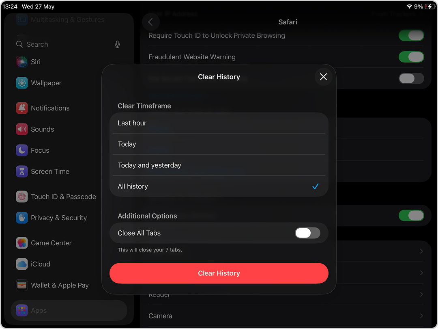Open the Siri settings label
The width and height of the screenshot is (438, 329).
36,62
